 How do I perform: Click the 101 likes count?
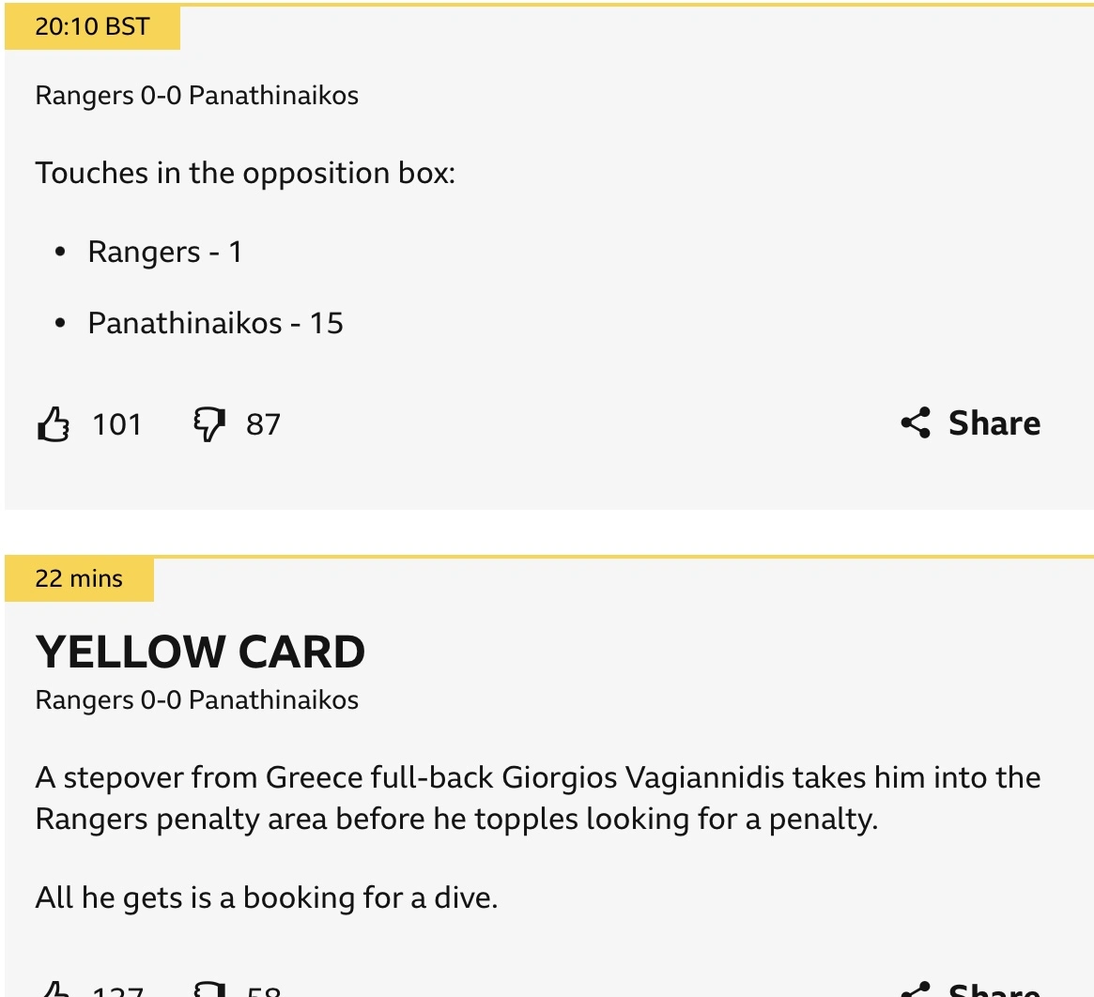pos(117,424)
